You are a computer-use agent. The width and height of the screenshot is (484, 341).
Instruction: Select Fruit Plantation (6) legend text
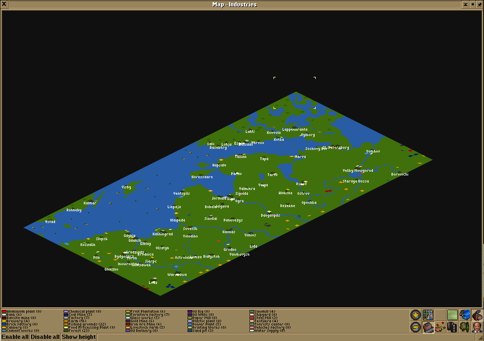tap(148, 312)
